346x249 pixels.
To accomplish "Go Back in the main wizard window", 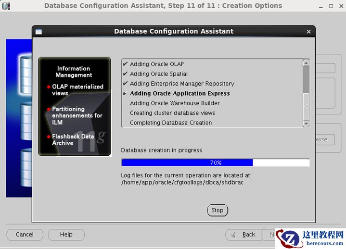I will click(244, 235).
